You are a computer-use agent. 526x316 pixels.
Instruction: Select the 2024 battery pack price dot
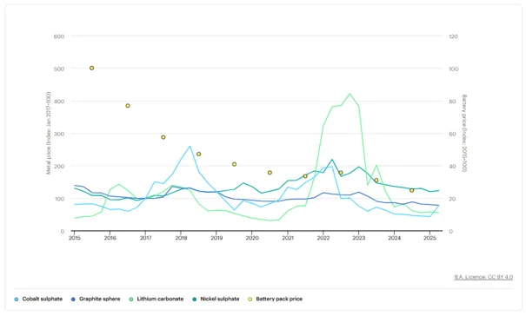(412, 190)
